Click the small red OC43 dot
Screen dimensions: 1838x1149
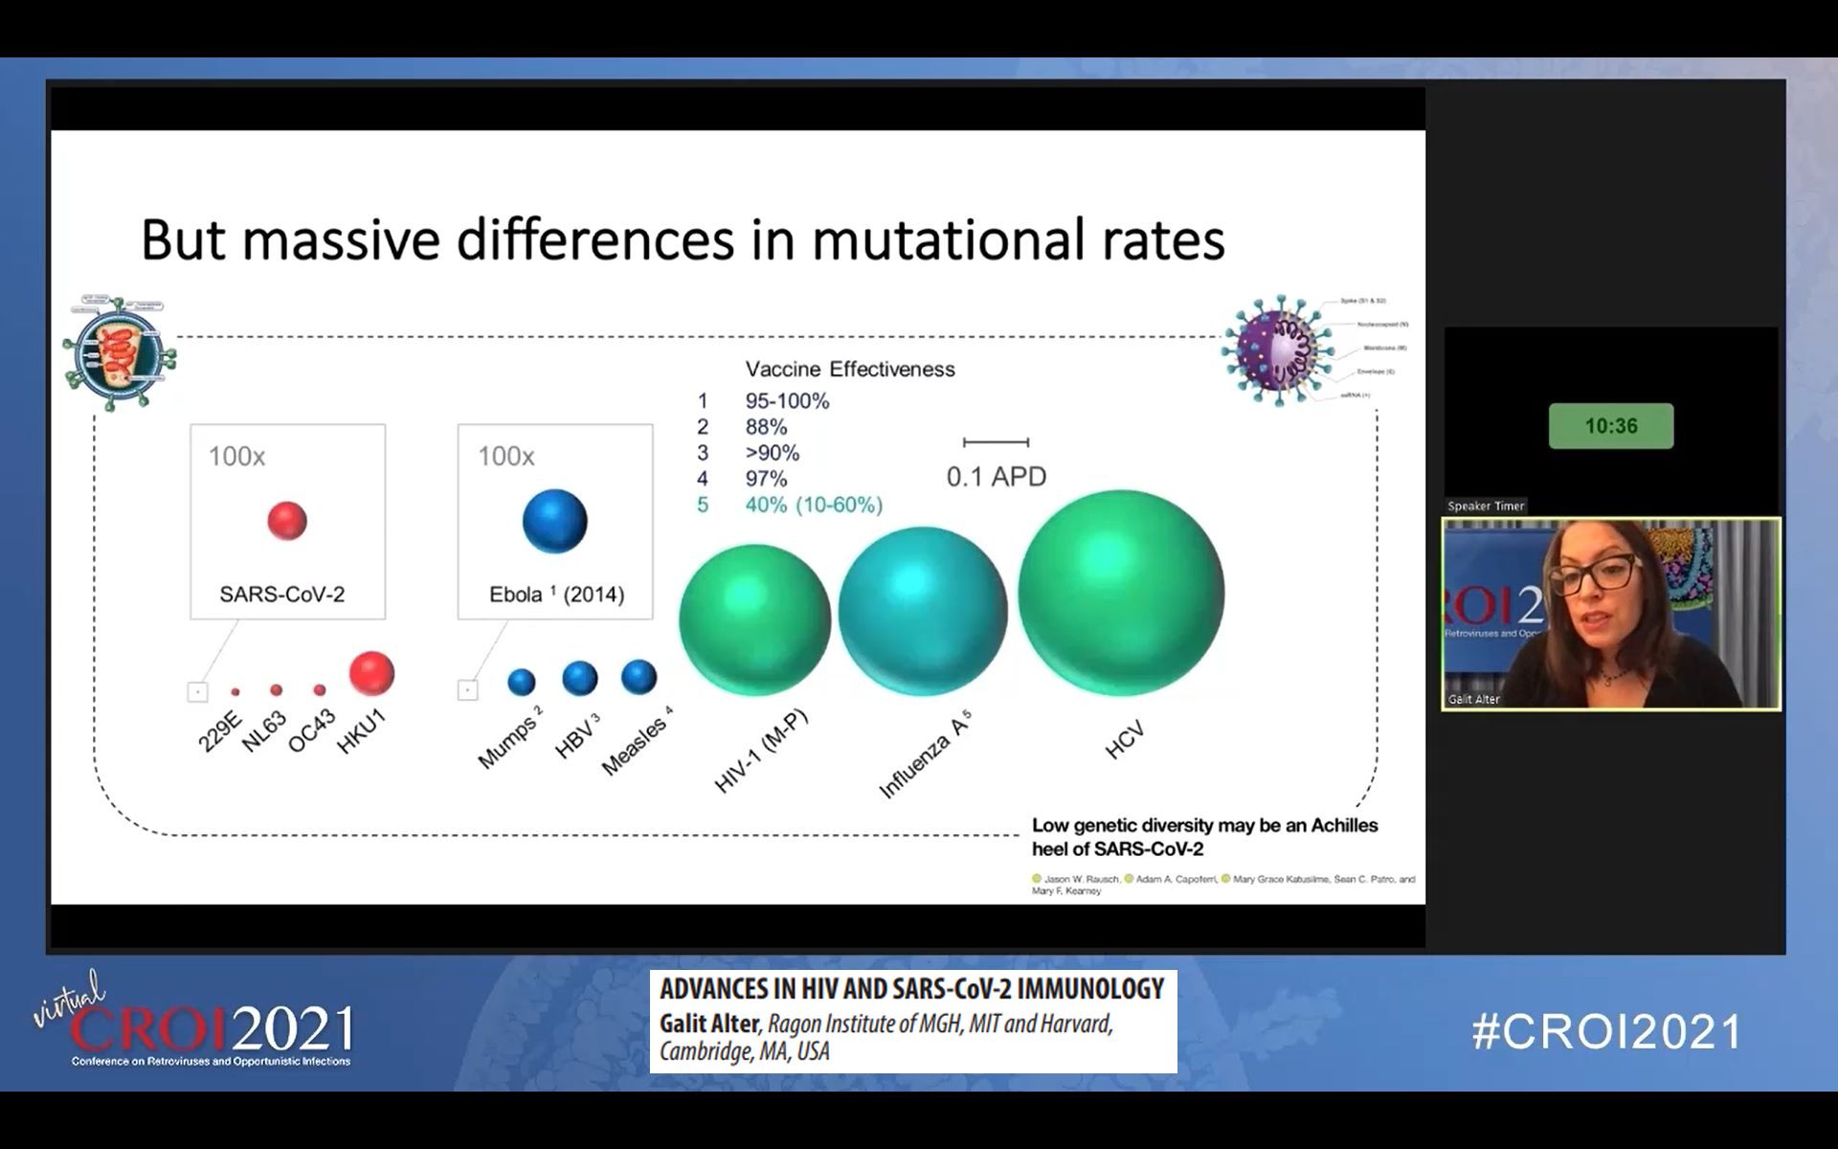click(x=320, y=689)
